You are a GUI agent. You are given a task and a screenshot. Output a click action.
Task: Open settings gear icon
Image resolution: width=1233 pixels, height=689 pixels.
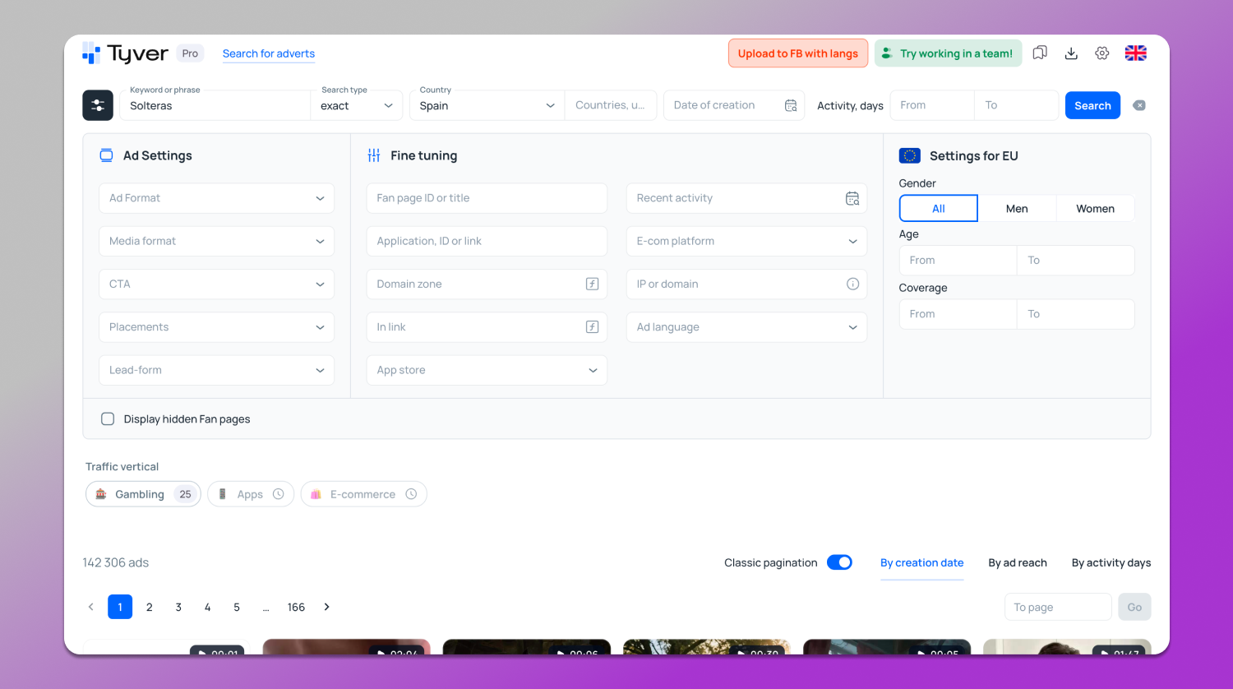click(x=1102, y=53)
